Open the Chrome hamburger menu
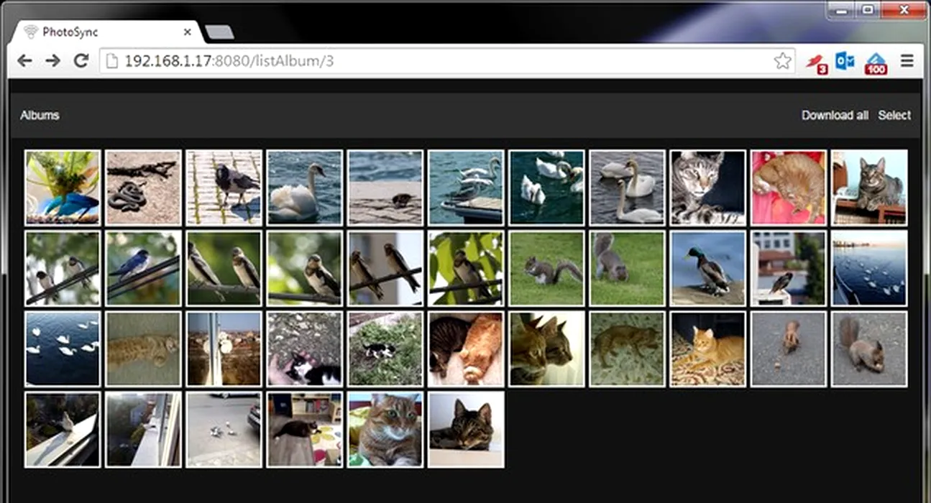 (907, 61)
